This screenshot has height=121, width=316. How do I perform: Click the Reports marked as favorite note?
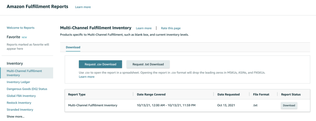click(28, 47)
